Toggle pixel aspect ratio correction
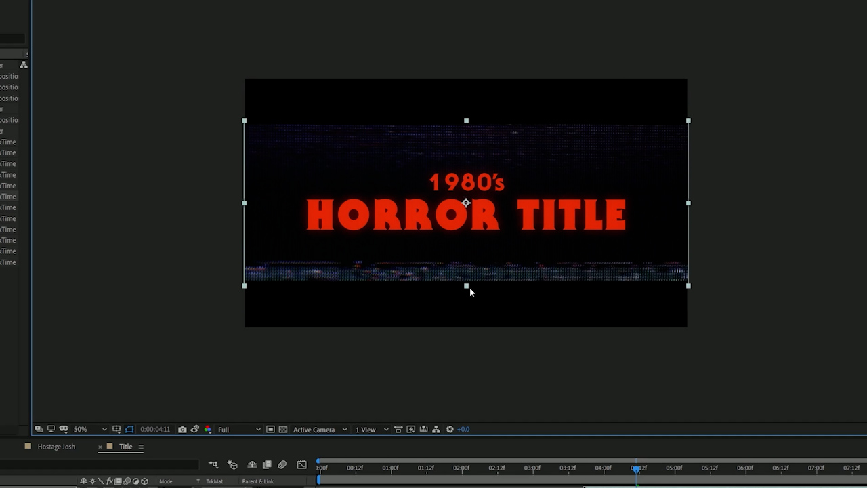Viewport: 867px width, 488px height. 398,429
